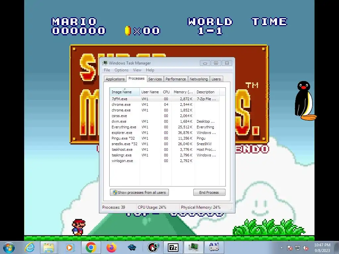Show hidden tray icons arrow

[x=281, y=248]
